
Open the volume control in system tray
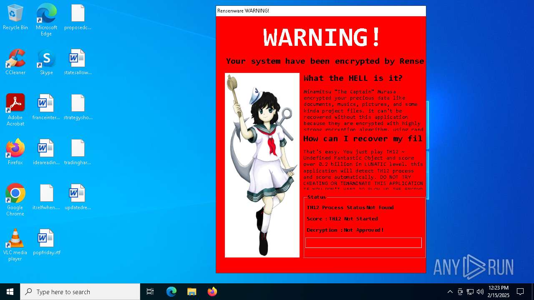pyautogui.click(x=480, y=292)
